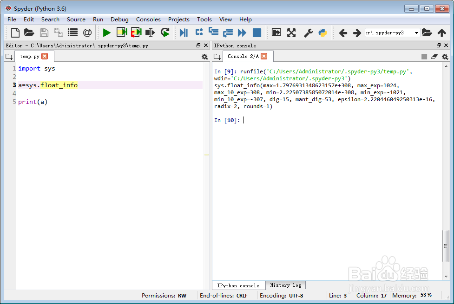The height and width of the screenshot is (304, 454).
Task: Close the temp.py tab
Action: (45, 56)
